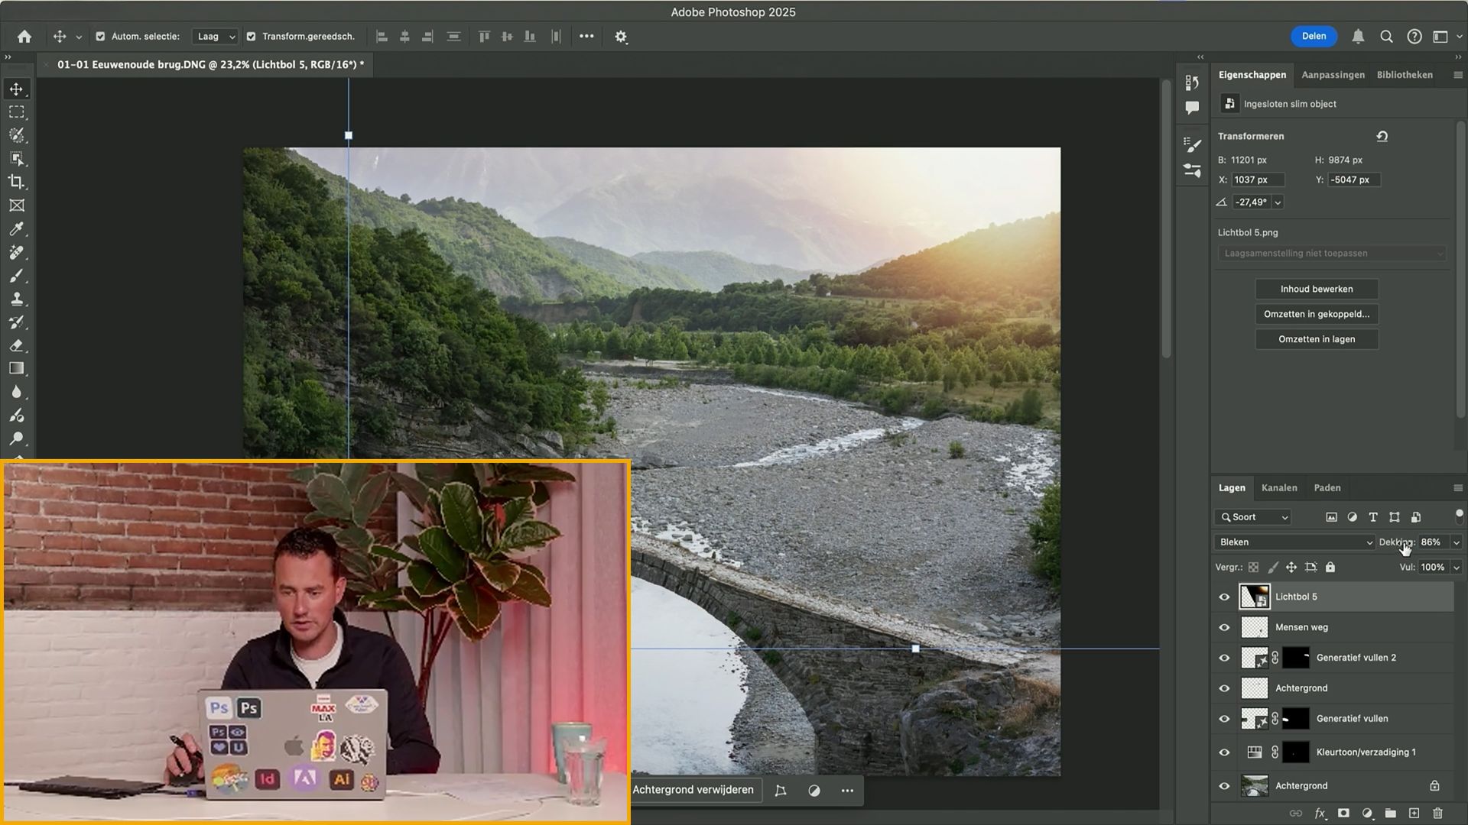This screenshot has width=1468, height=825.
Task: Hide the Mensen weg layer
Action: pos(1224,627)
